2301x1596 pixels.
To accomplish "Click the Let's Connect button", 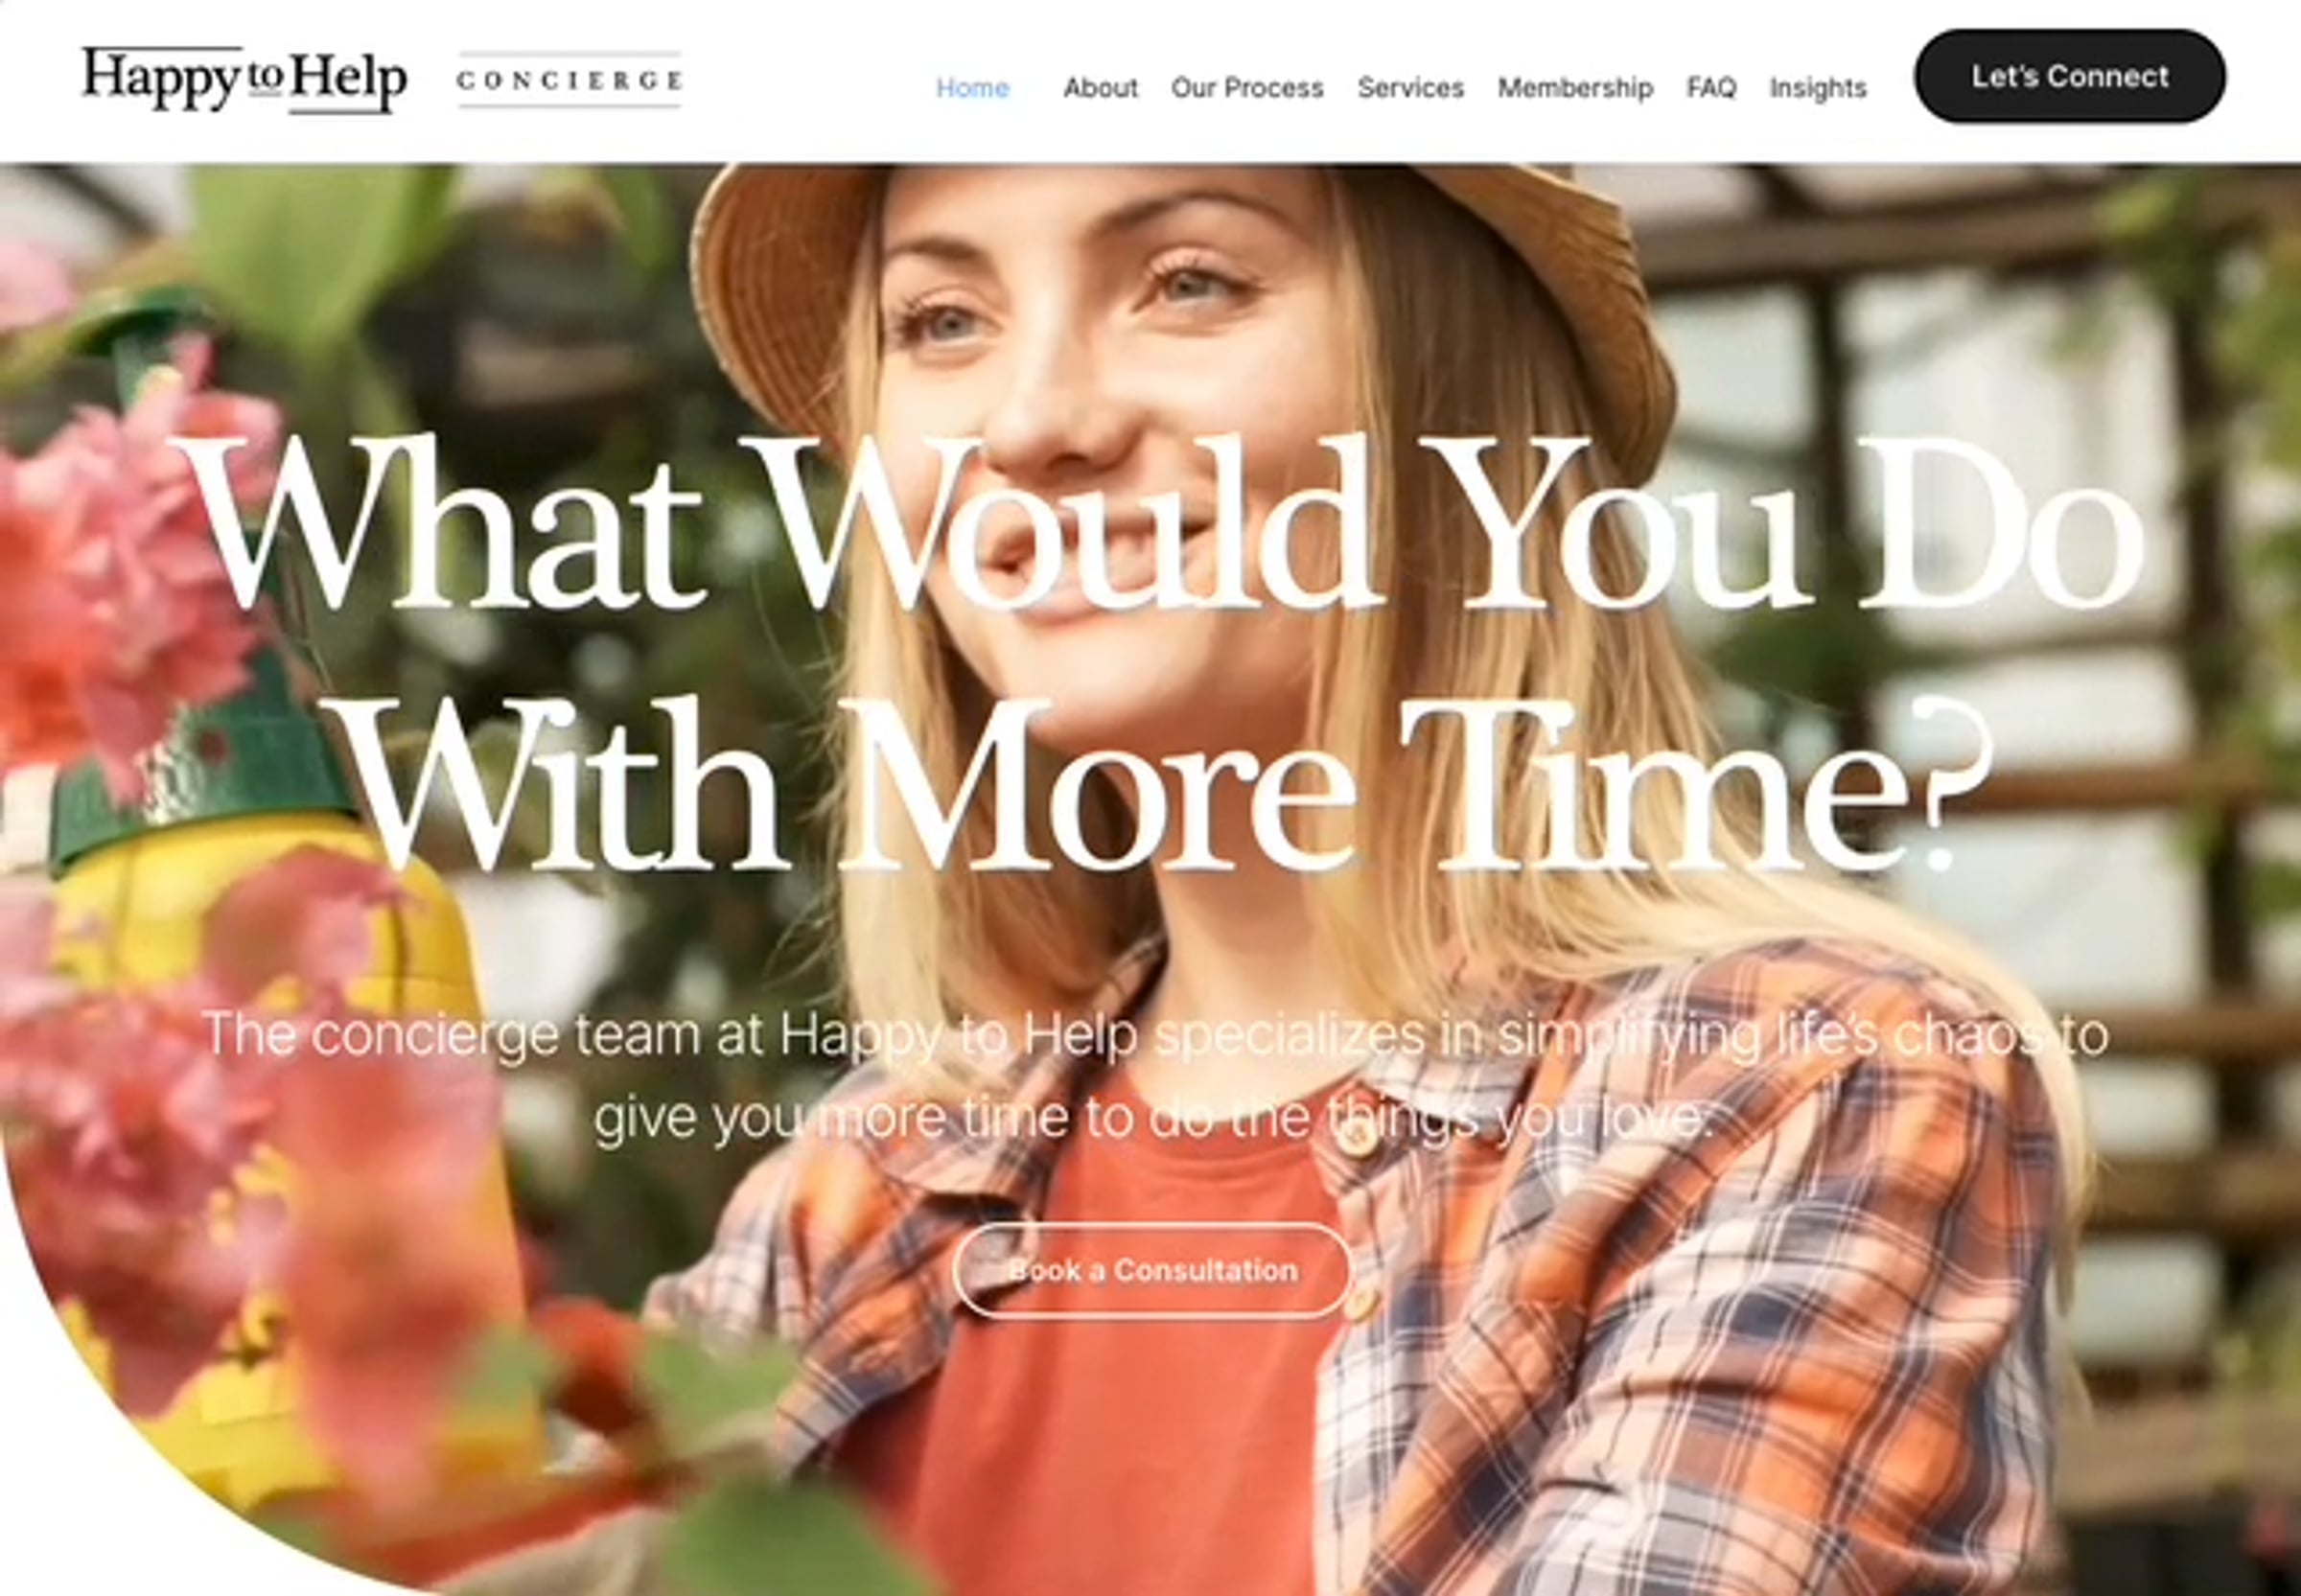I will 2070,77.
